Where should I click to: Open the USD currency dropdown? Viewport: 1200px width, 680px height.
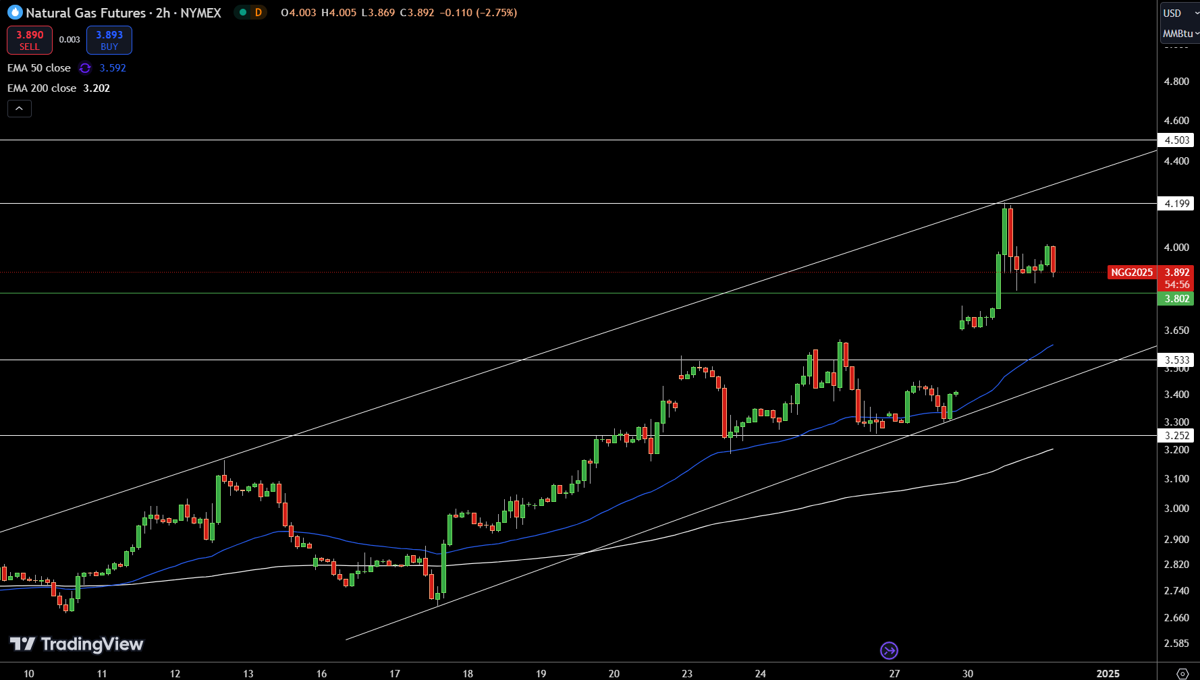pos(1180,13)
